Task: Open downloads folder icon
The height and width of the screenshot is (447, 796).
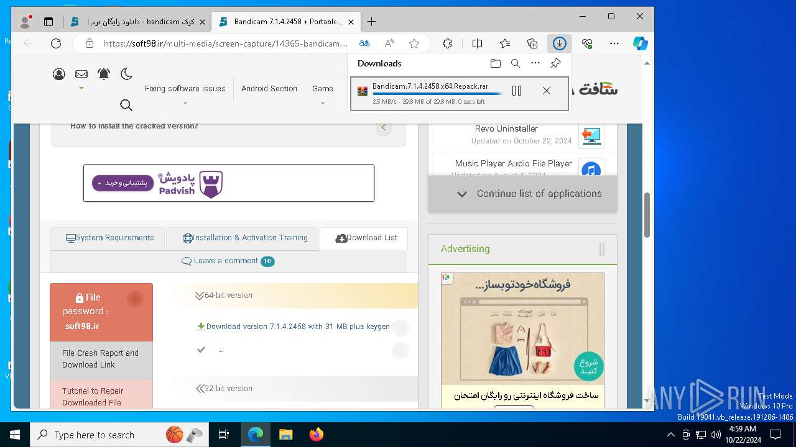Action: [x=495, y=63]
